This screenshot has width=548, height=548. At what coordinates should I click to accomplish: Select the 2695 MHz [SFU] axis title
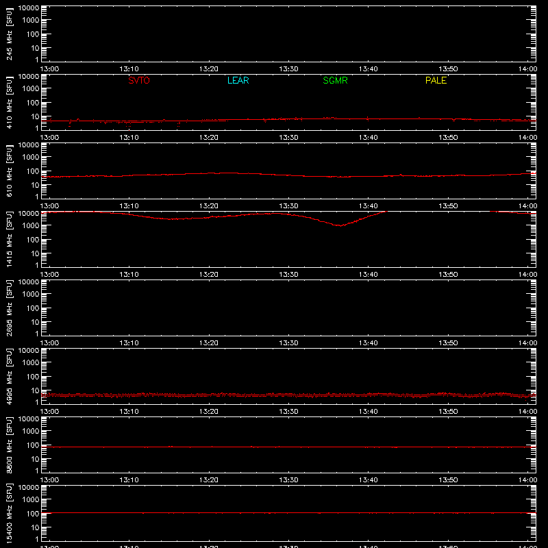[9, 308]
